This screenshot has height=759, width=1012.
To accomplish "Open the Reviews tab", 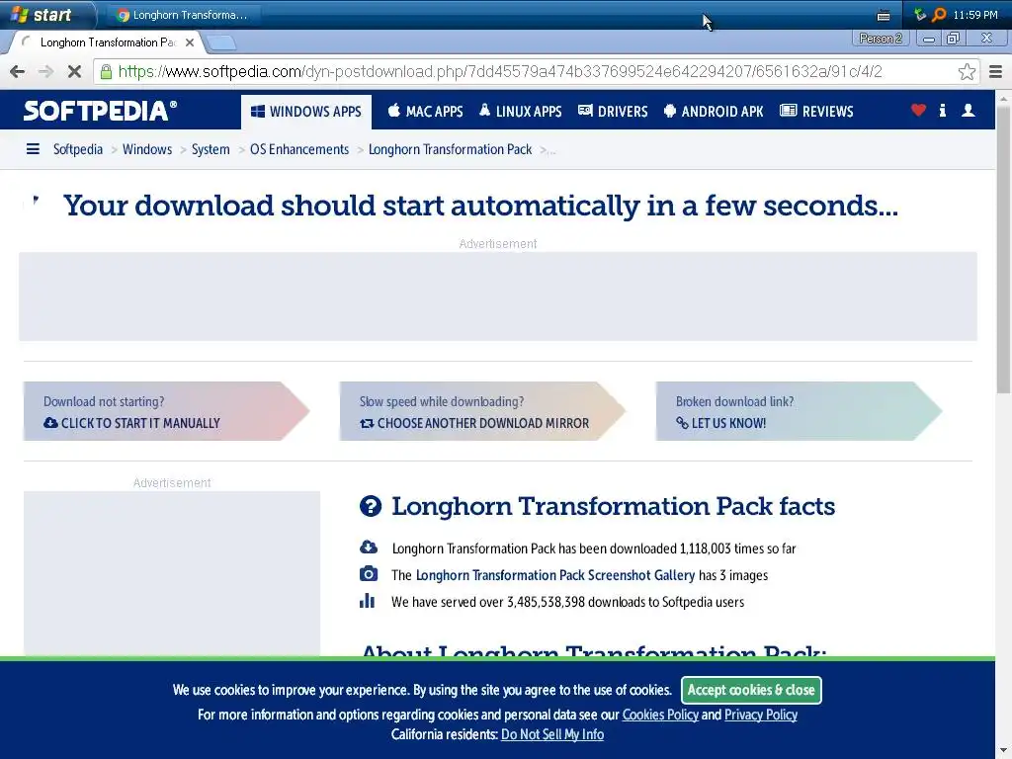I will [816, 112].
